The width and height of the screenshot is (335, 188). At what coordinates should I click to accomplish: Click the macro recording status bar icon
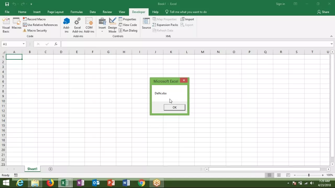coord(16,175)
